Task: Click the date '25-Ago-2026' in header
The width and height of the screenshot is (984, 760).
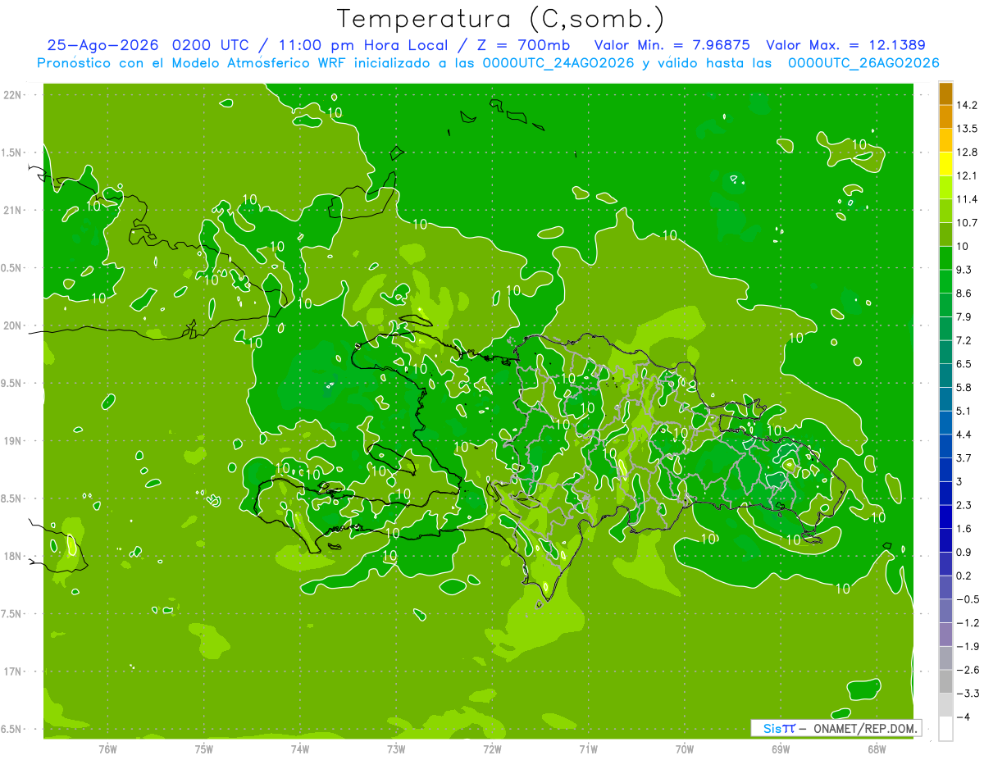Action: click(x=102, y=46)
